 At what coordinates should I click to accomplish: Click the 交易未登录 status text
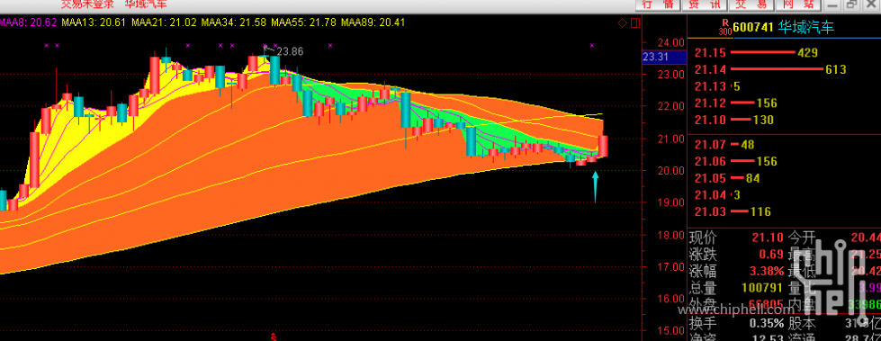coord(86,4)
